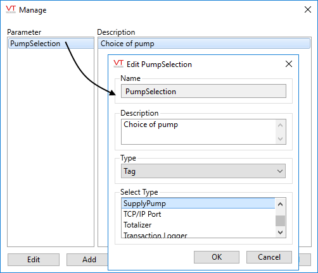
Task: Close the Edit PumpSelection dialog
Action: (289, 64)
